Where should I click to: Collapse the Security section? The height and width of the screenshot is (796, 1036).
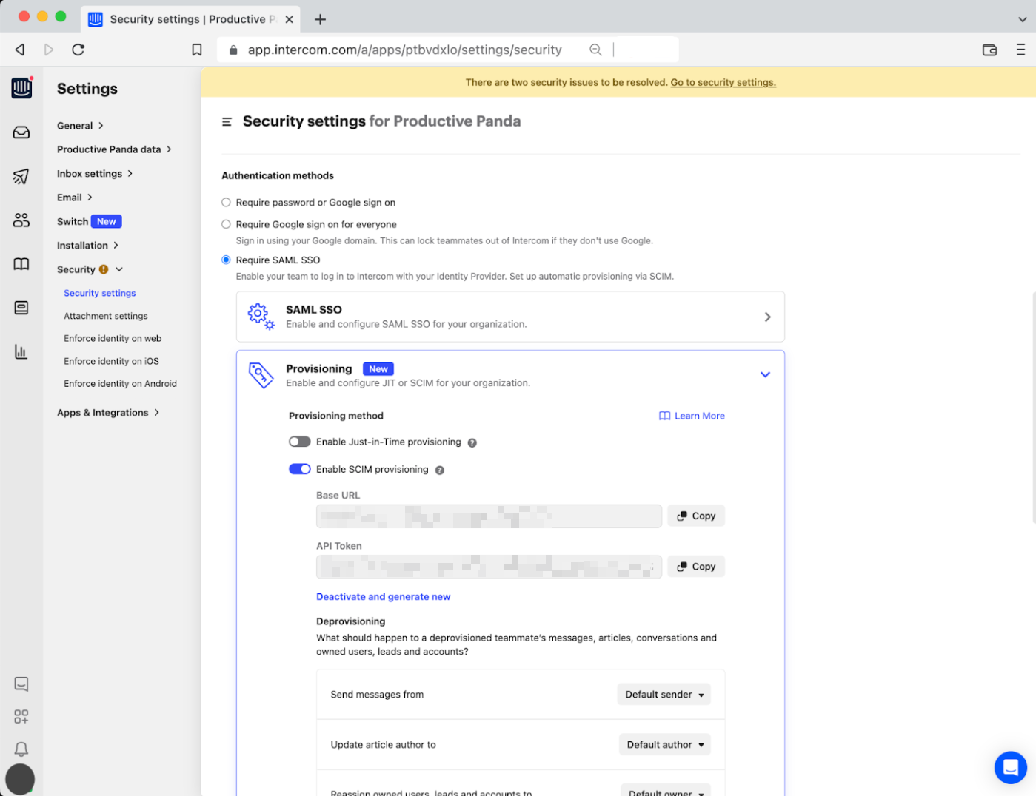coord(90,269)
